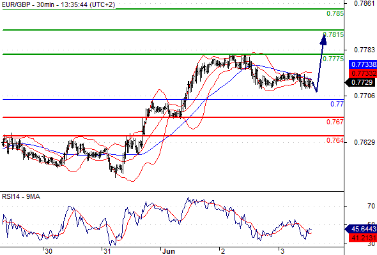Click the red 0.767 support label
The height and width of the screenshot is (255, 377).
coord(335,122)
